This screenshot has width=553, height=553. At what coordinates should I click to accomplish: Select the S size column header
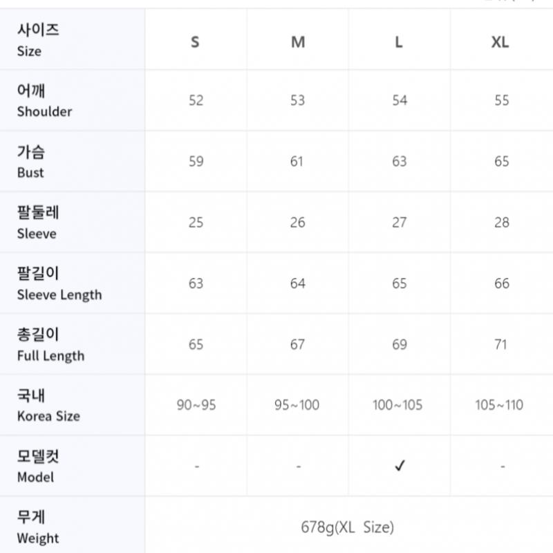pos(196,42)
